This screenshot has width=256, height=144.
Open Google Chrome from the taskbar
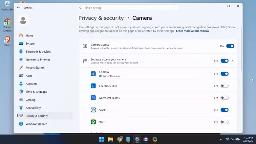(x=120, y=139)
